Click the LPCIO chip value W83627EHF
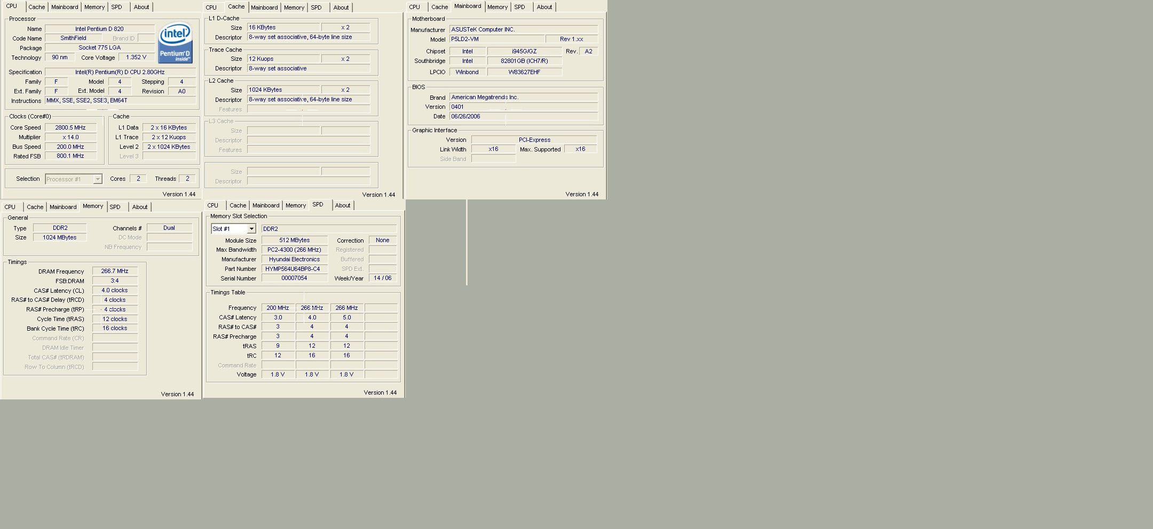This screenshot has width=1153, height=529. click(x=524, y=73)
